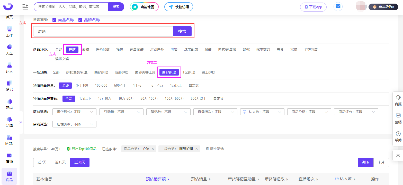Screen dimensions: 403x185
Task: Uncheck the 商品名称 search scope checkbox
Action: coord(55,20)
